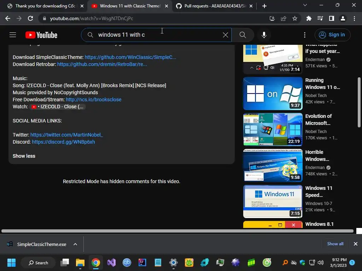The height and width of the screenshot is (271, 362).
Task: Close the Coc Coc download tab
Action: [x=82, y=6]
